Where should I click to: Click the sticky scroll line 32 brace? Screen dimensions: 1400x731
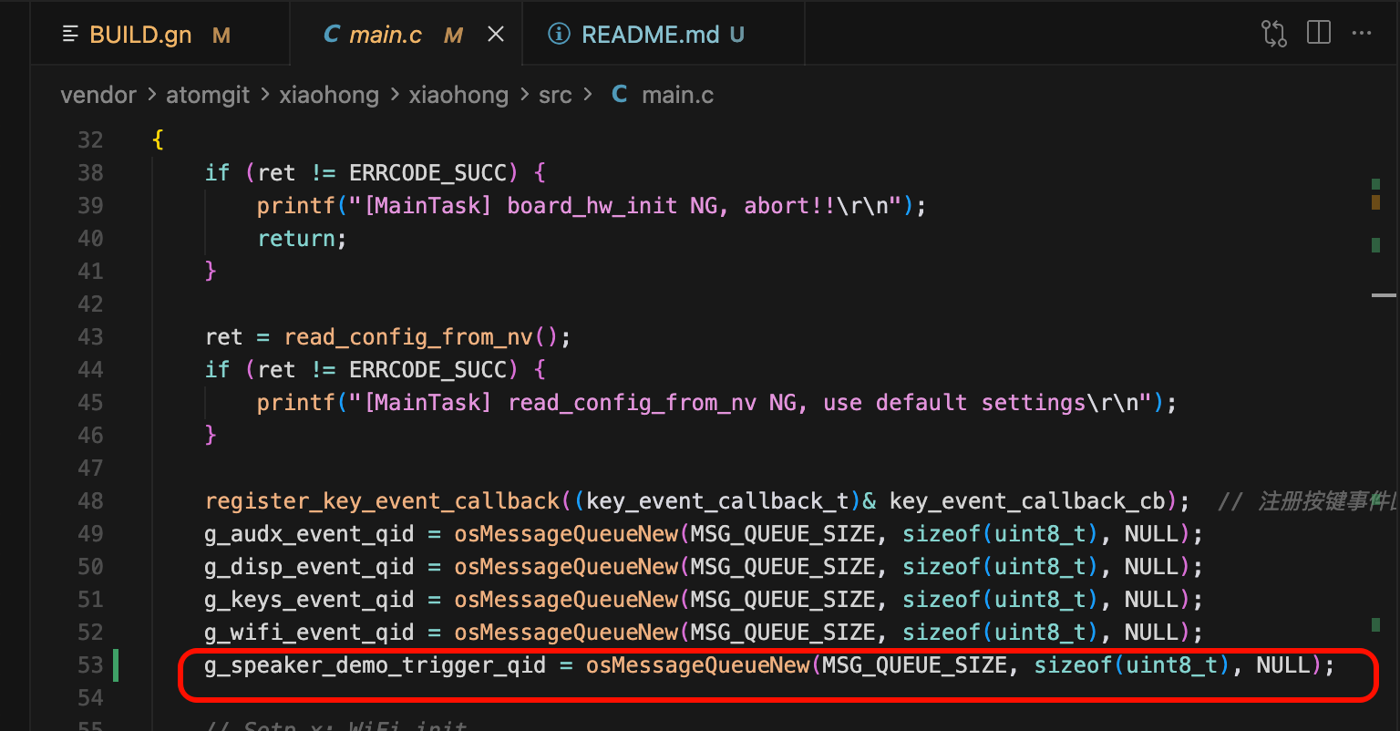click(158, 140)
